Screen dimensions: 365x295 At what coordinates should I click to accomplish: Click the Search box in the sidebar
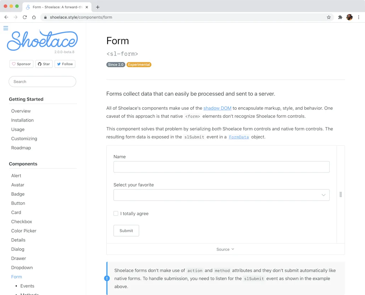click(42, 82)
